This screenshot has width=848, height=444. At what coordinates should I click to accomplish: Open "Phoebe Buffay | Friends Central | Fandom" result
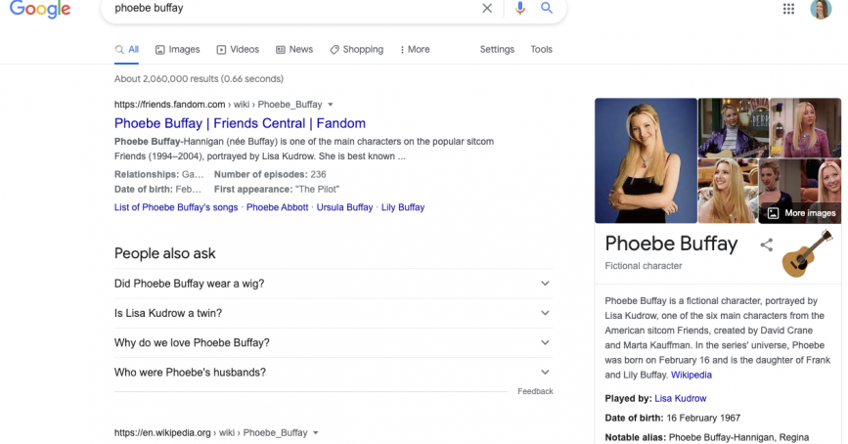coord(240,123)
